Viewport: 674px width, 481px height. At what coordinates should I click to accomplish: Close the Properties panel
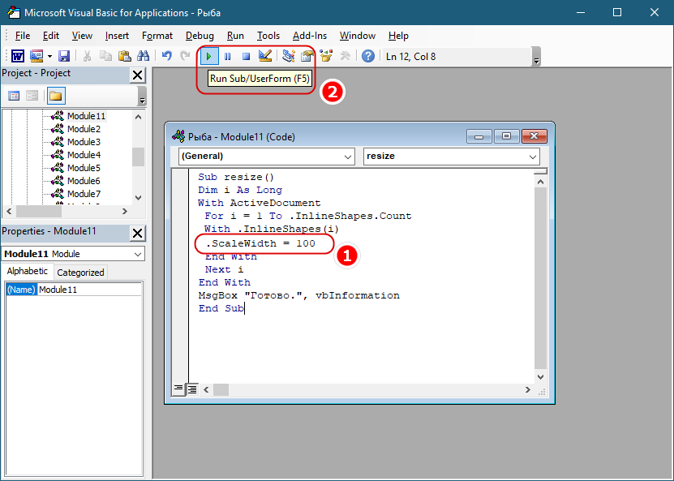[138, 234]
